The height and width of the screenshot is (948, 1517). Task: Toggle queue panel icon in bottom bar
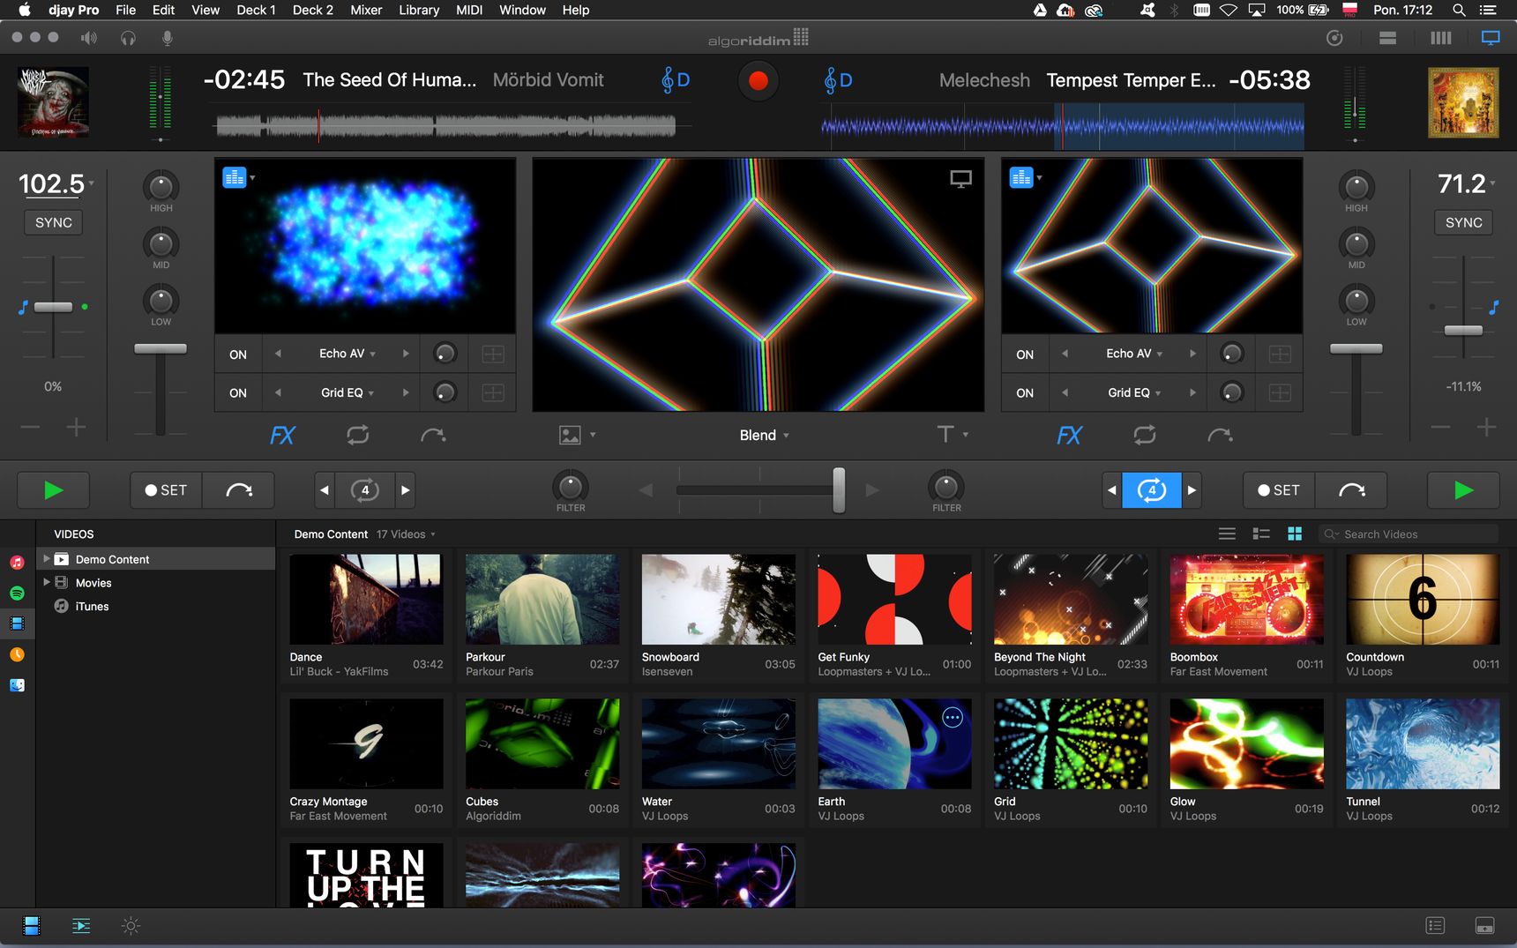(81, 926)
